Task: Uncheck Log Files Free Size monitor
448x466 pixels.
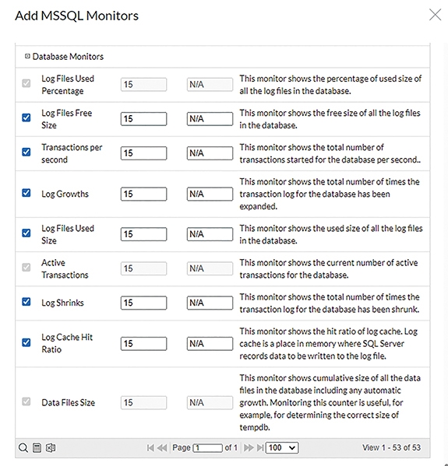Action: coord(26,117)
